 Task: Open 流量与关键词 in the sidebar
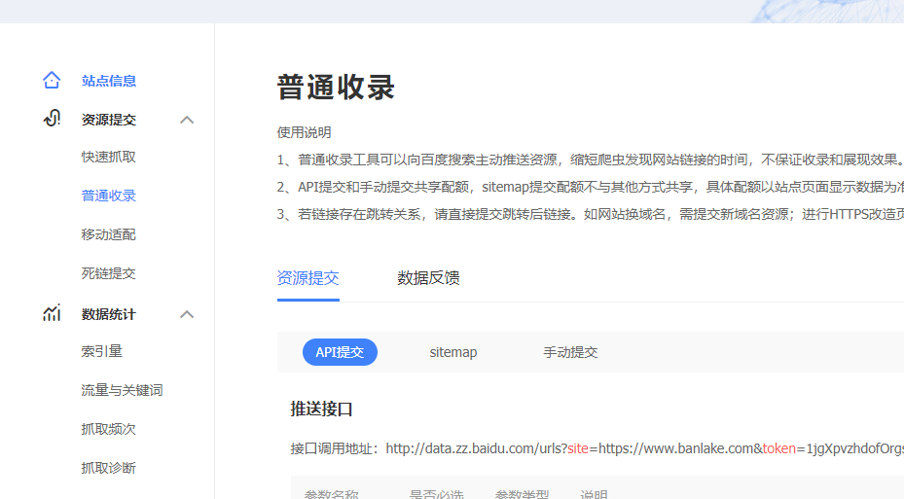122,390
